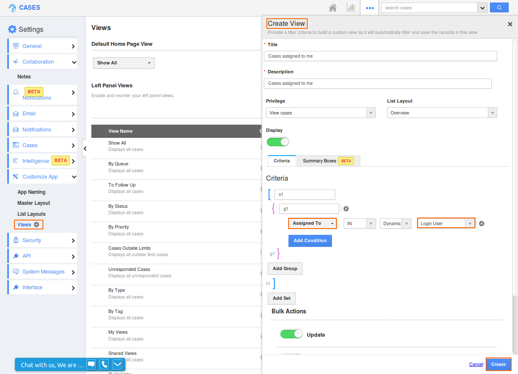Image resolution: width=518 pixels, height=374 pixels.
Task: Click the Create button
Action: pos(498,364)
